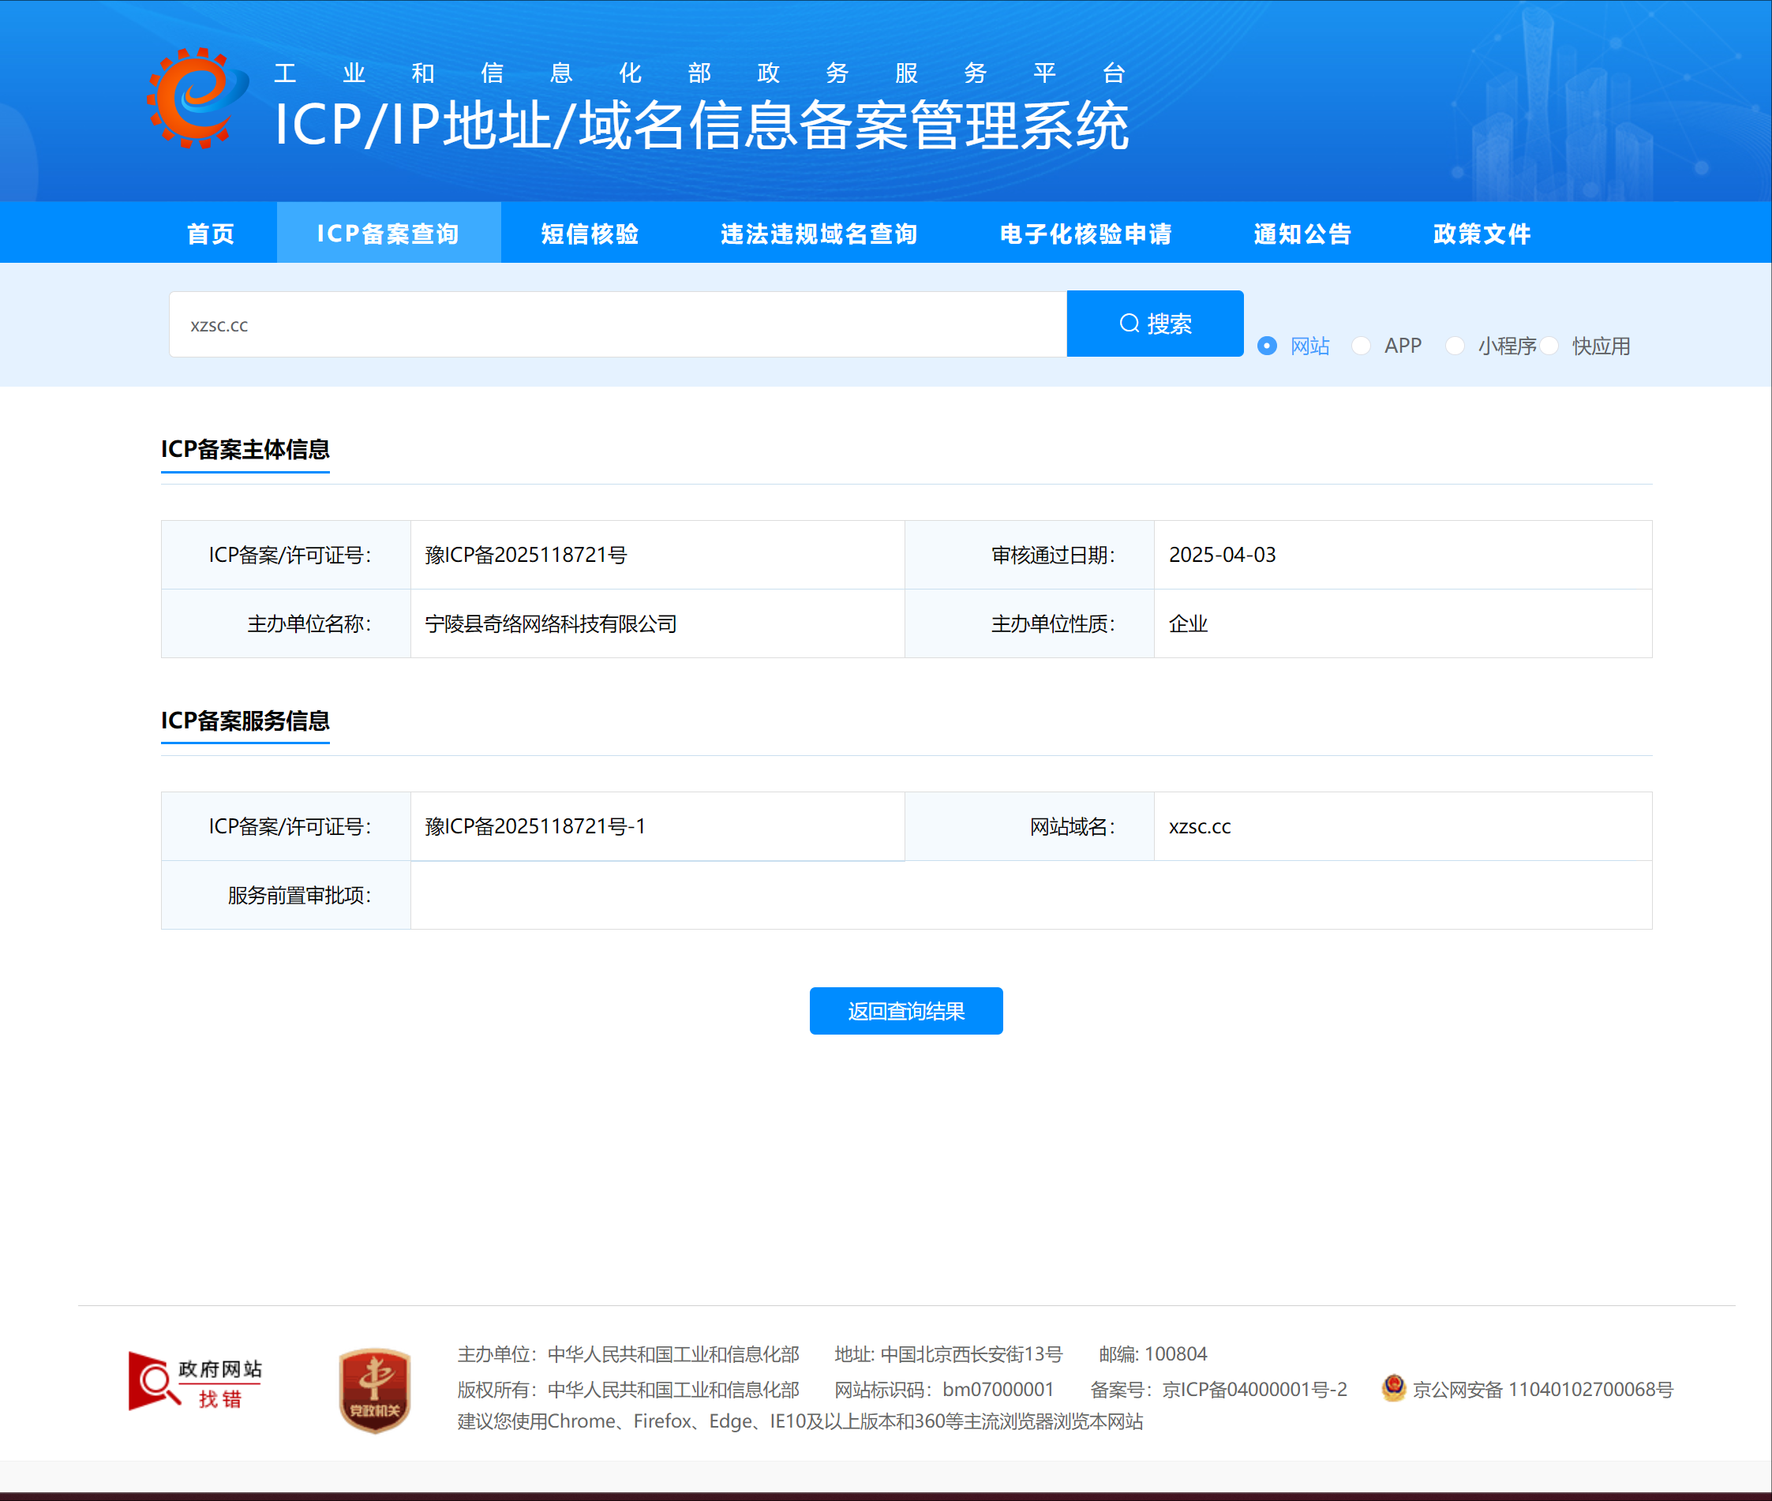Open the 政策文件 tab

tap(1482, 233)
